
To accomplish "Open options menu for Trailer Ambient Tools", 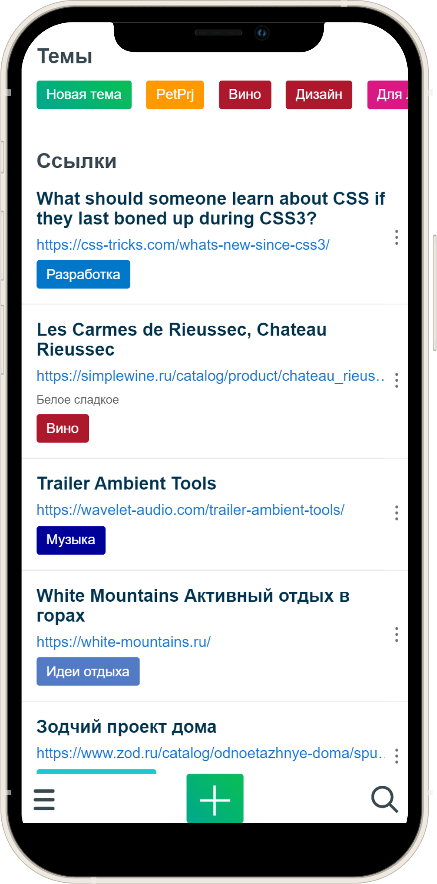I will (x=396, y=513).
